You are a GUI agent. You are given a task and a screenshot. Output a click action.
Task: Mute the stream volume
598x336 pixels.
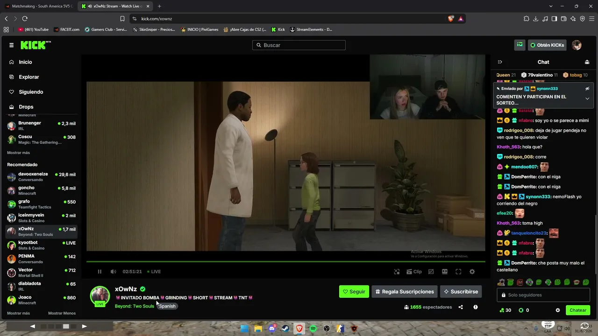pyautogui.click(x=113, y=272)
